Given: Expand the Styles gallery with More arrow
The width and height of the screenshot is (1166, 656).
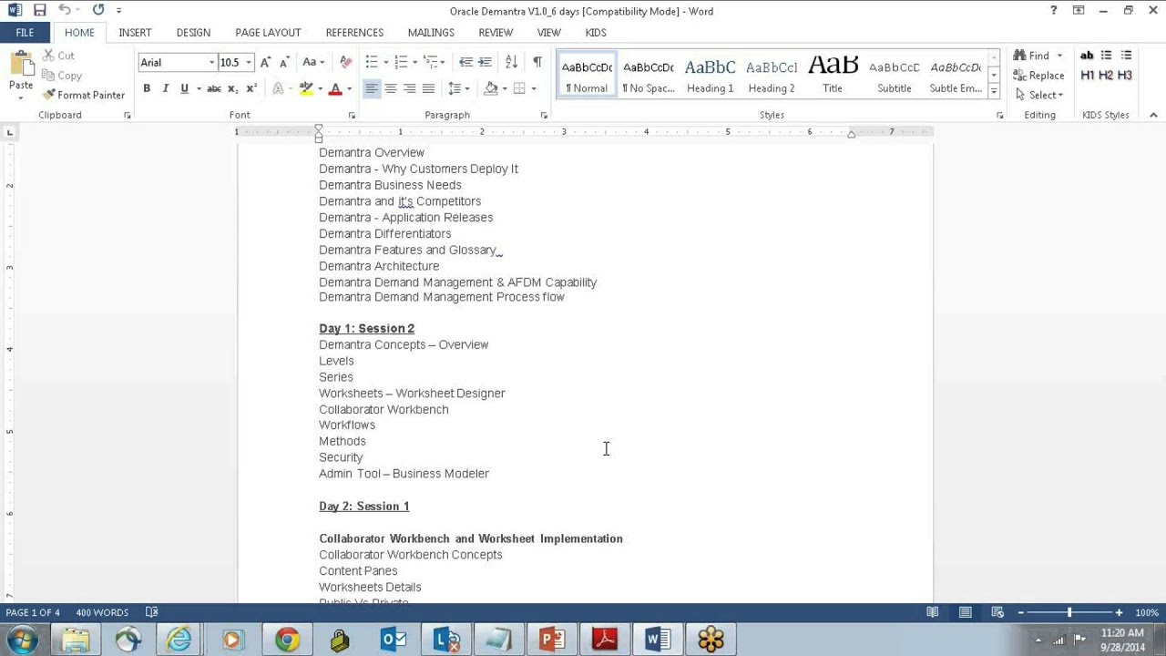Looking at the screenshot, I should [994, 92].
